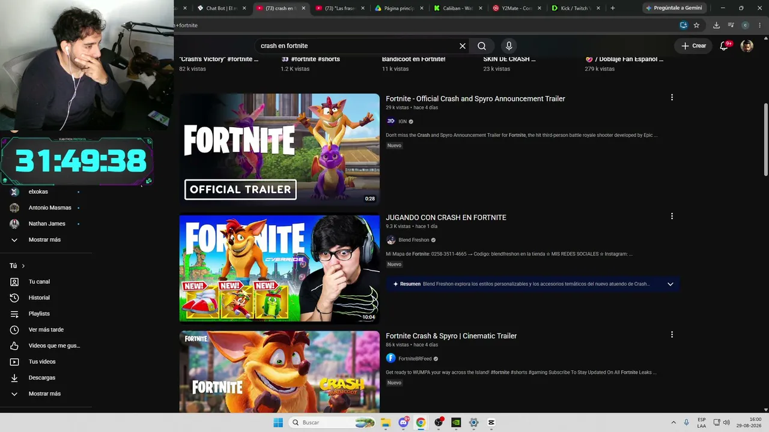769x432 pixels.
Task: Open Antonio Masmas subscription channel
Action: 50,208
